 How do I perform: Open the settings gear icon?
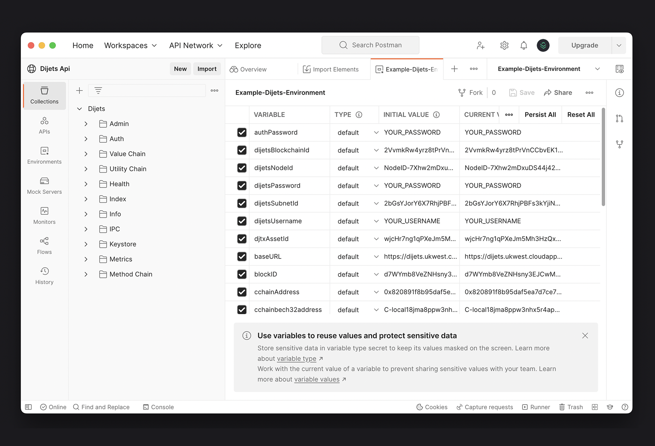click(504, 45)
